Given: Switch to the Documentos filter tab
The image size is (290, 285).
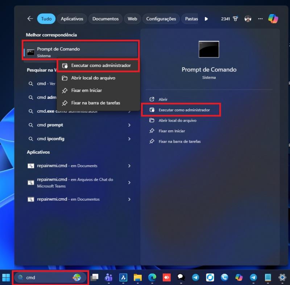Looking at the screenshot, I should tap(105, 19).
